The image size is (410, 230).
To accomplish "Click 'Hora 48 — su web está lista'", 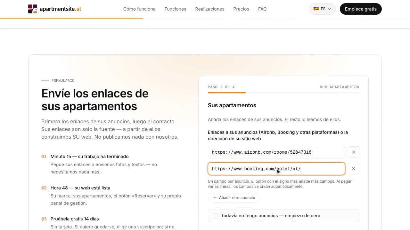I will coord(80,188).
